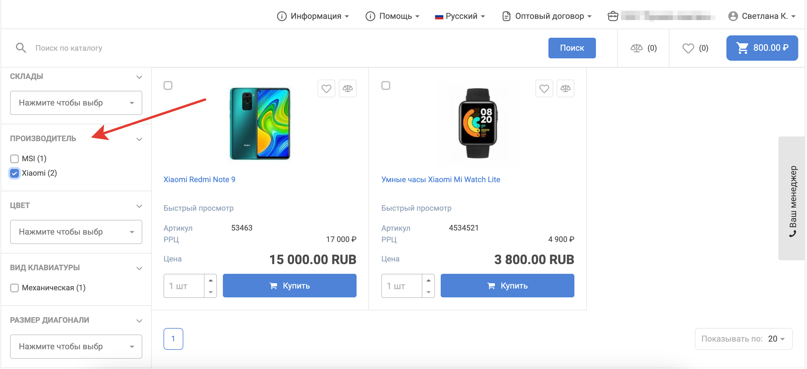The width and height of the screenshot is (807, 369).
Task: Increase quantity for Xiaomi Redmi Note 9
Action: pyautogui.click(x=210, y=280)
